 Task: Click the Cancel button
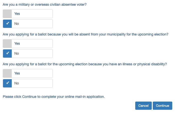(143, 106)
